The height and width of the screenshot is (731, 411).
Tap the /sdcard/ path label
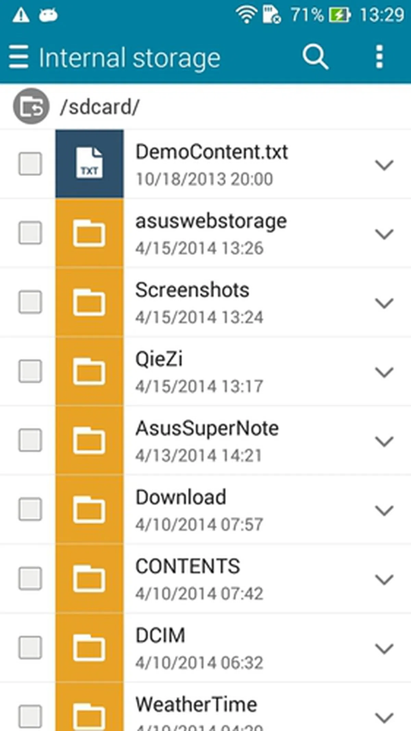[100, 107]
